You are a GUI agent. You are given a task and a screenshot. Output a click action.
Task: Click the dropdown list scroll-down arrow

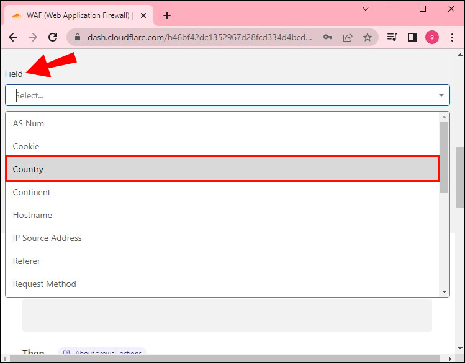click(x=444, y=292)
